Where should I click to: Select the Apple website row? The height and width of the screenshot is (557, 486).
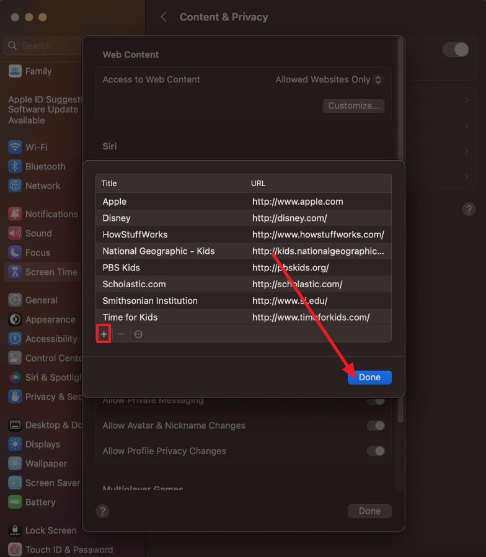coord(244,202)
